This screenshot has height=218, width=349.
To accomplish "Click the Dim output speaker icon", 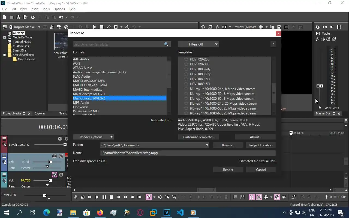I will click(332, 27).
